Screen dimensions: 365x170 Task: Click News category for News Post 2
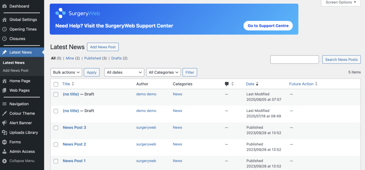178,144
